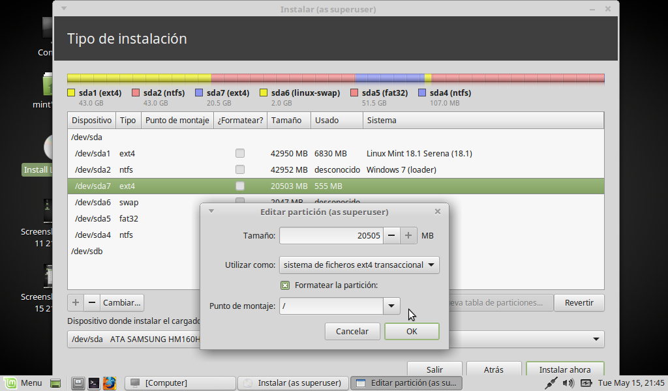Launch Firefox from the taskbar
Screen dimensions: 668x391
coord(109,383)
